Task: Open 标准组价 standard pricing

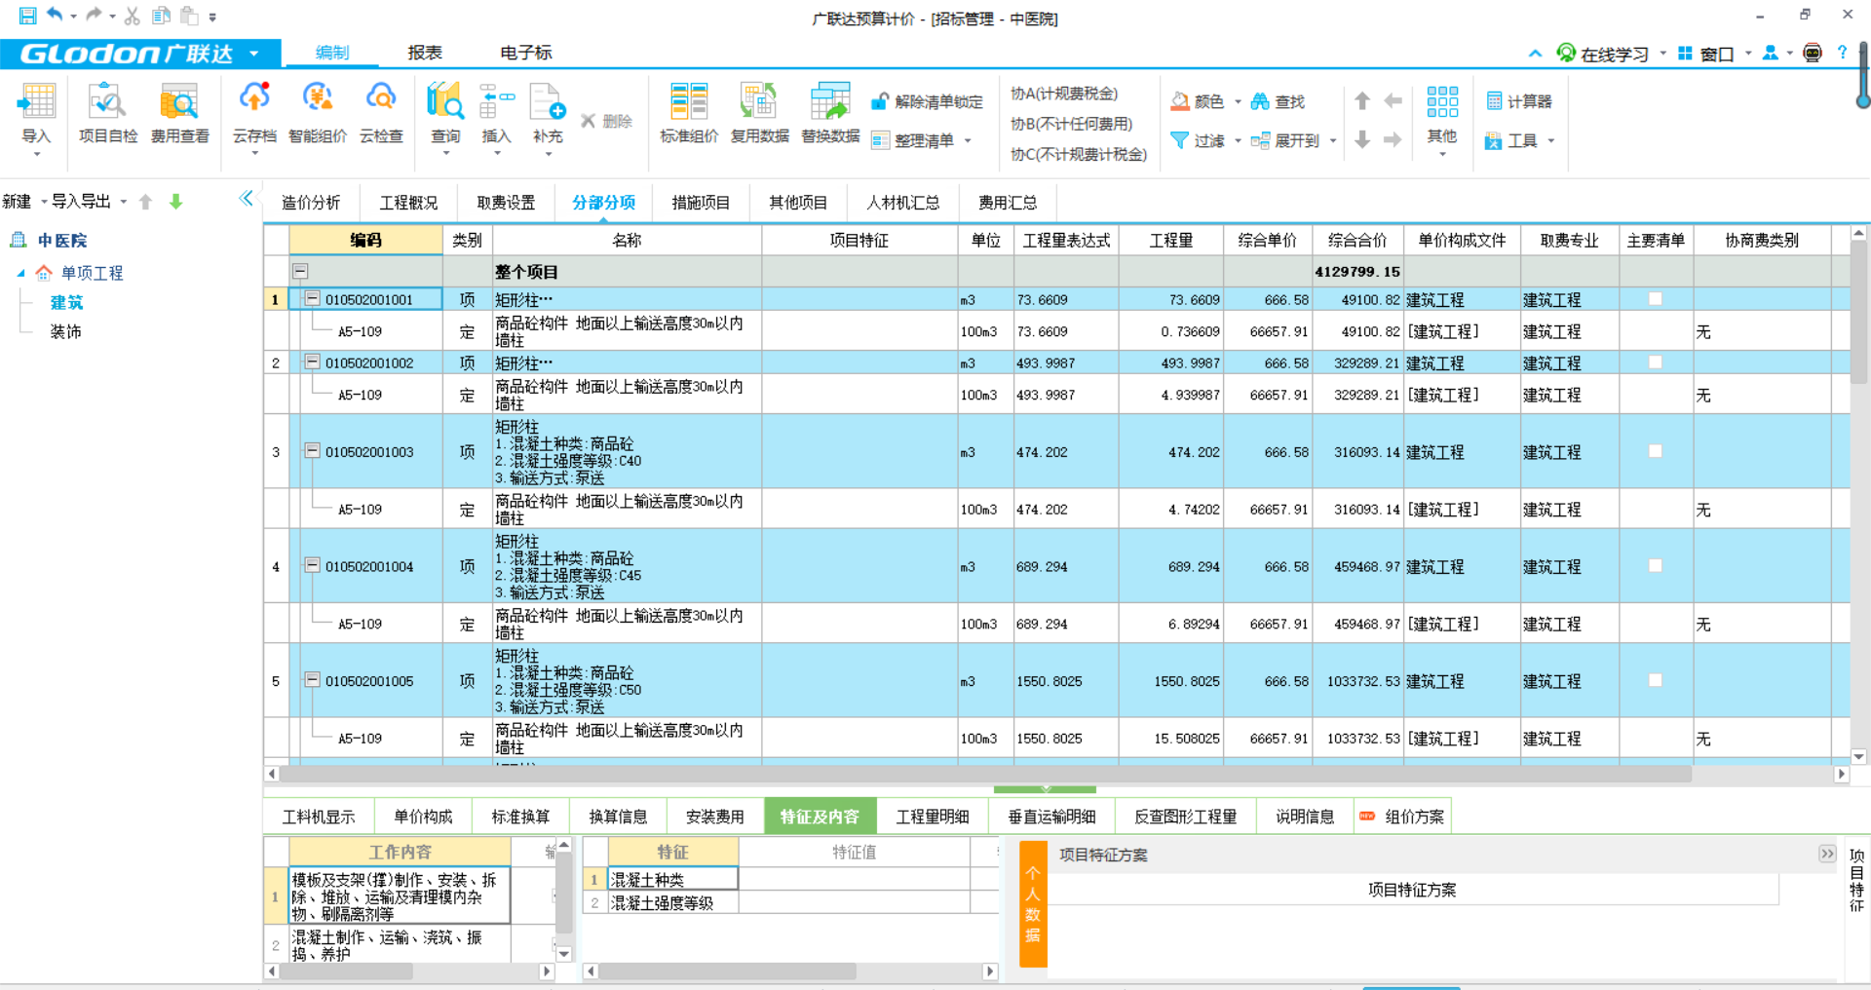Action: (689, 114)
